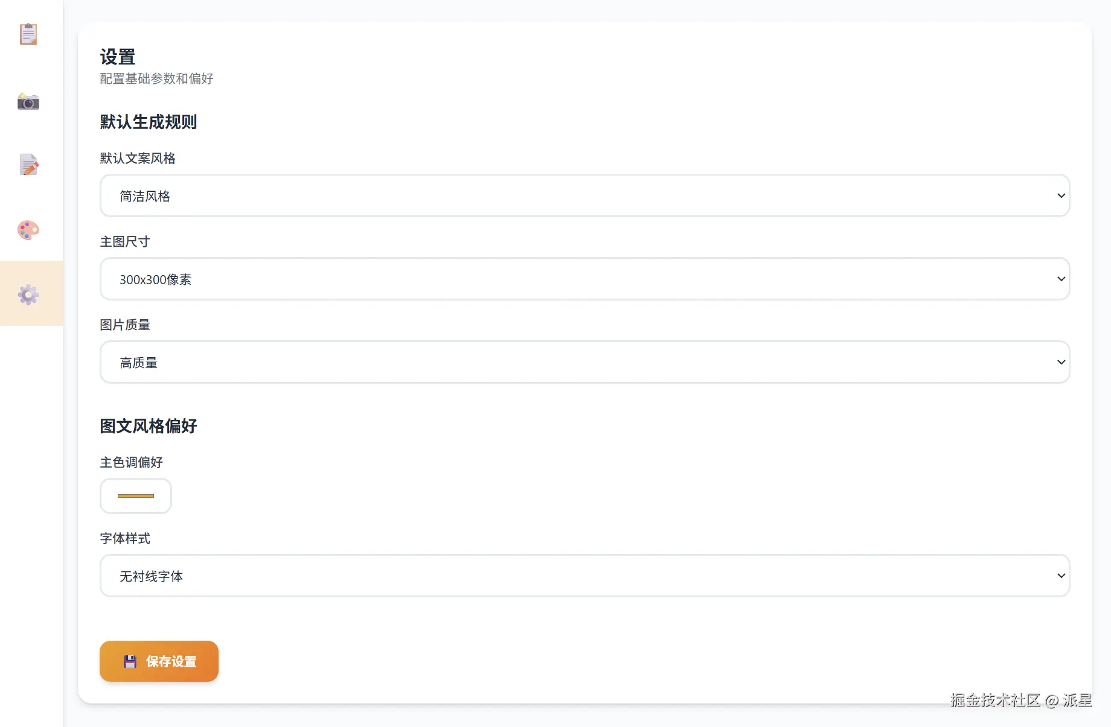Image resolution: width=1111 pixels, height=727 pixels.
Task: Select the settings gear in the sidebar
Action: click(28, 294)
